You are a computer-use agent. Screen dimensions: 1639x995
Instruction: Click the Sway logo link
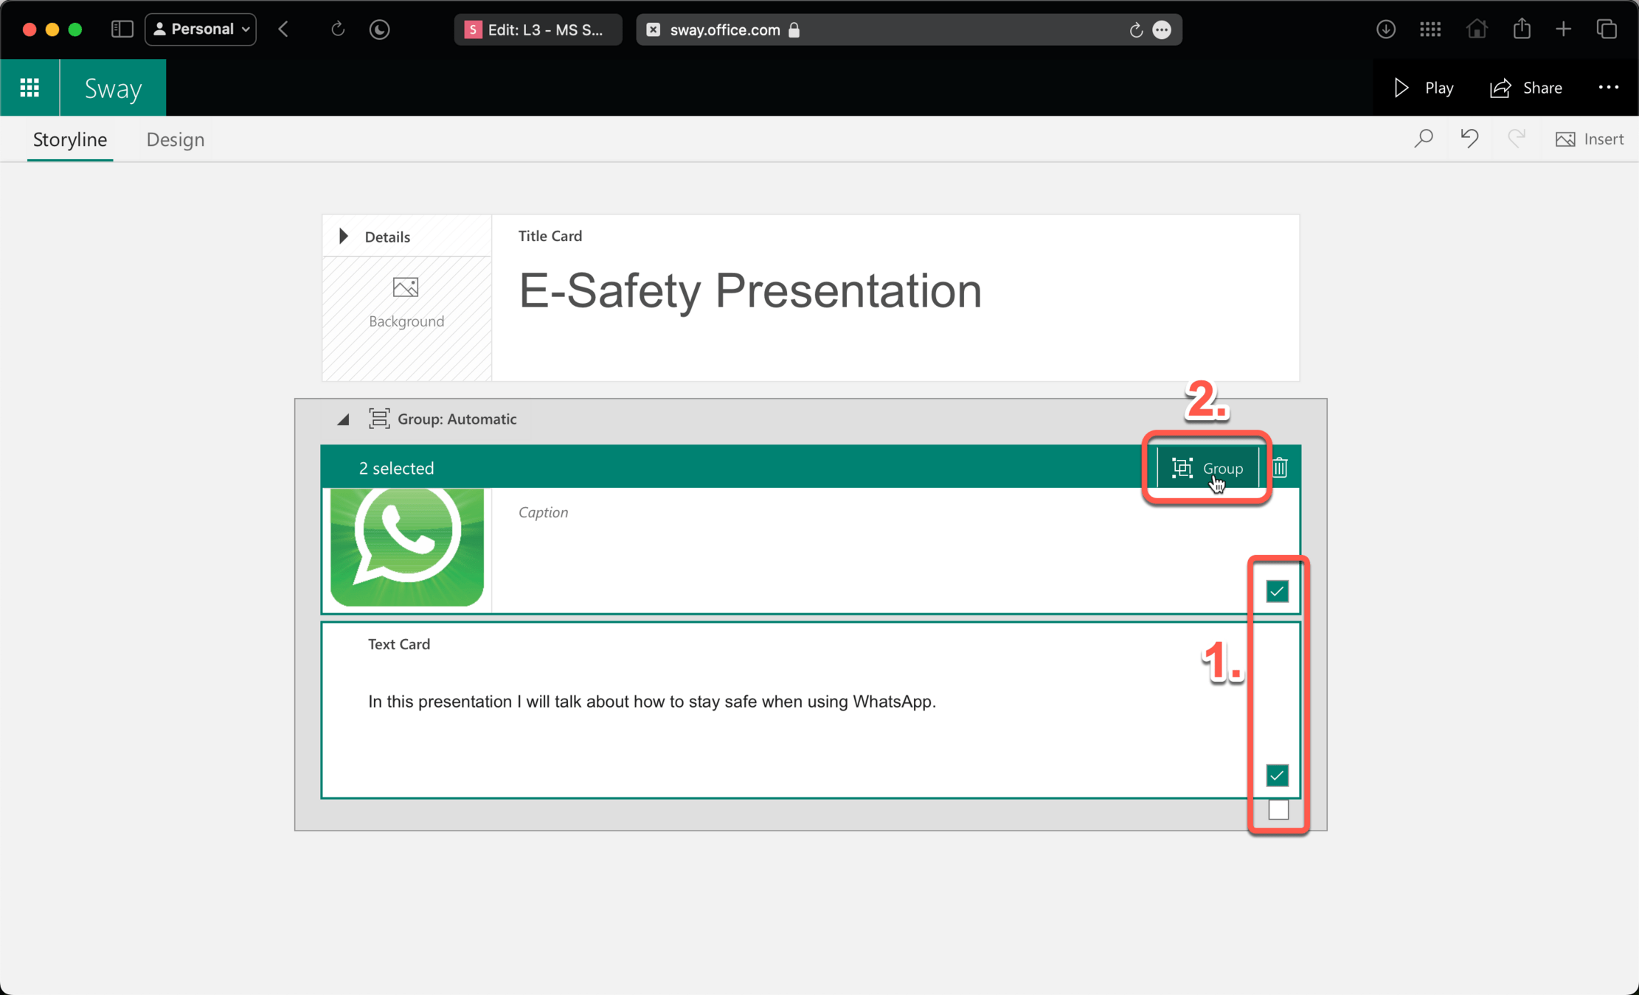click(113, 88)
